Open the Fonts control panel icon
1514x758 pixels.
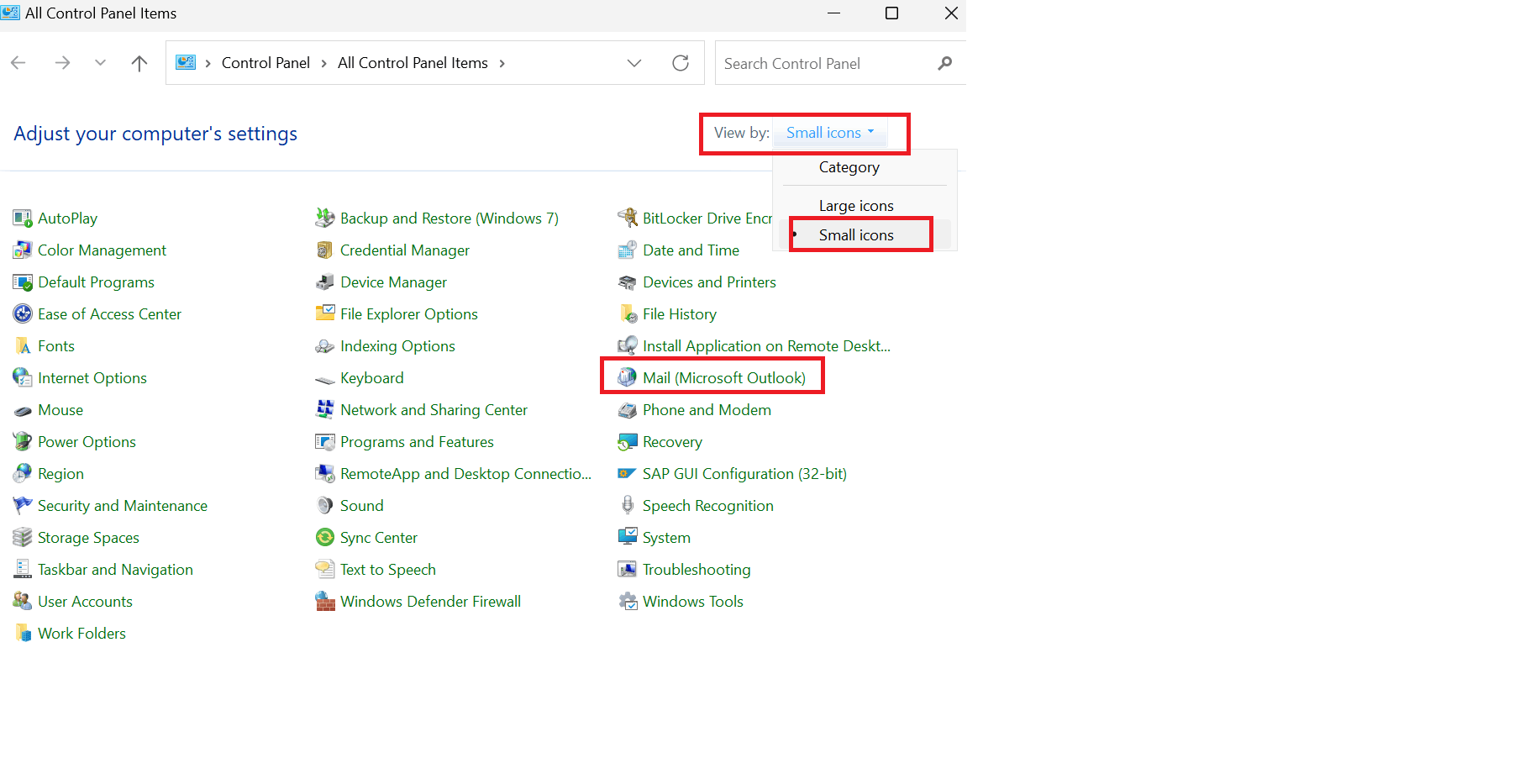tap(56, 345)
